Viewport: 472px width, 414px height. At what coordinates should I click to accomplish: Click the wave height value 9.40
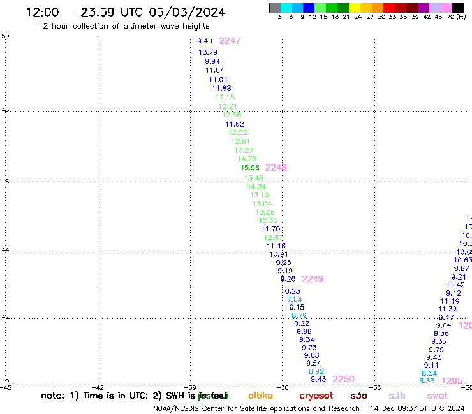tap(205, 41)
